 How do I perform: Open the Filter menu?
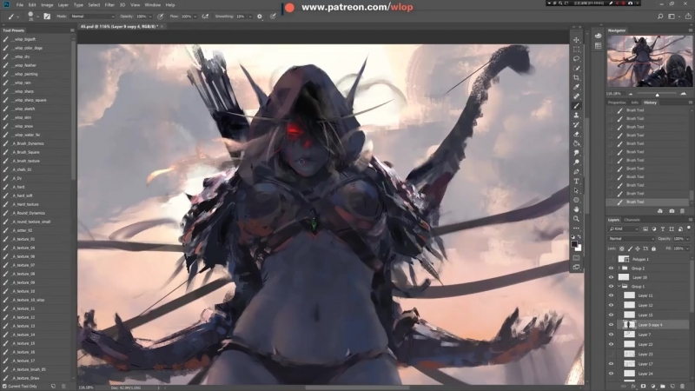(109, 5)
